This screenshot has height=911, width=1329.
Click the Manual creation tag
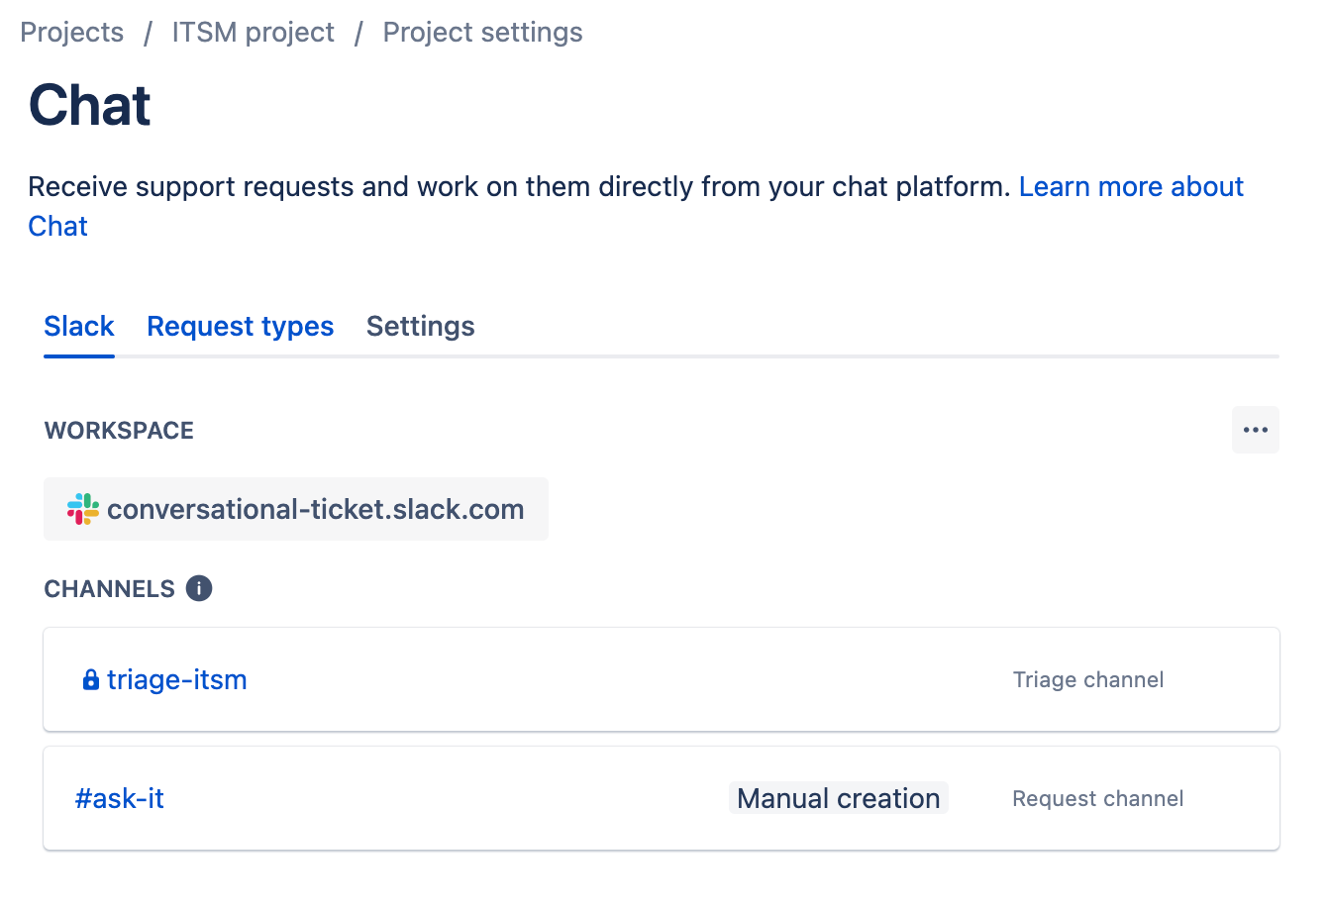tap(838, 797)
